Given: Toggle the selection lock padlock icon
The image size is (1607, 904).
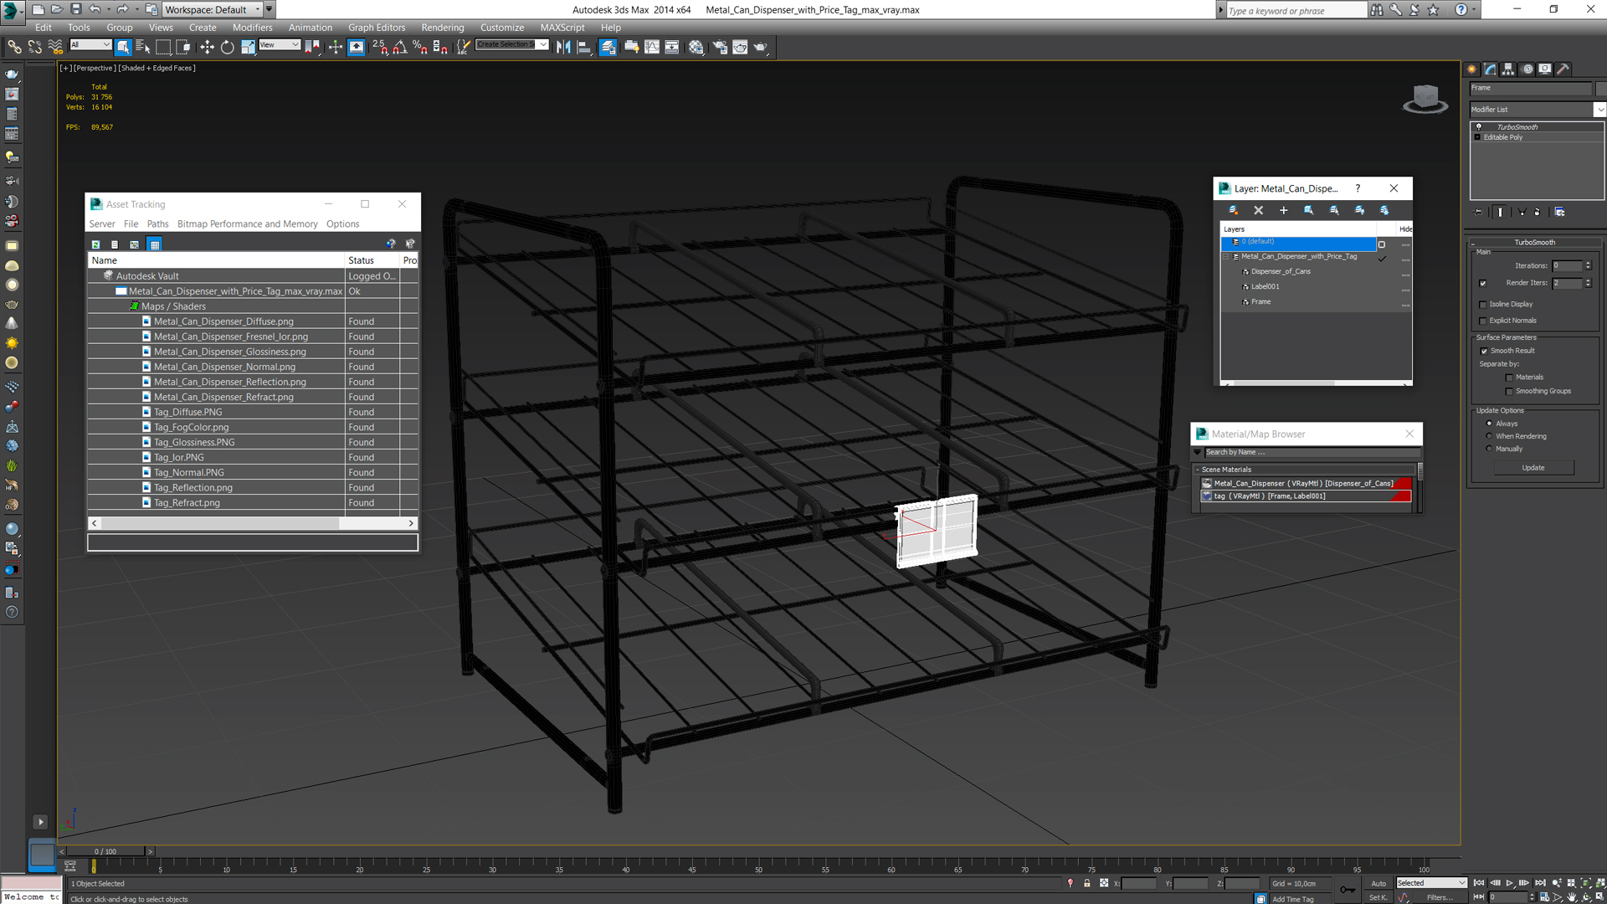Looking at the screenshot, I should [1087, 883].
